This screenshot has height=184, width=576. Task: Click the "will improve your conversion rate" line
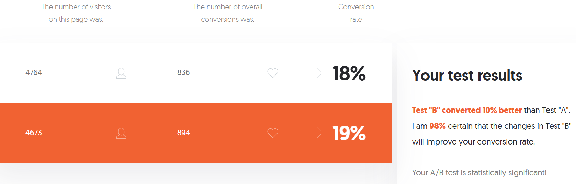473,142
